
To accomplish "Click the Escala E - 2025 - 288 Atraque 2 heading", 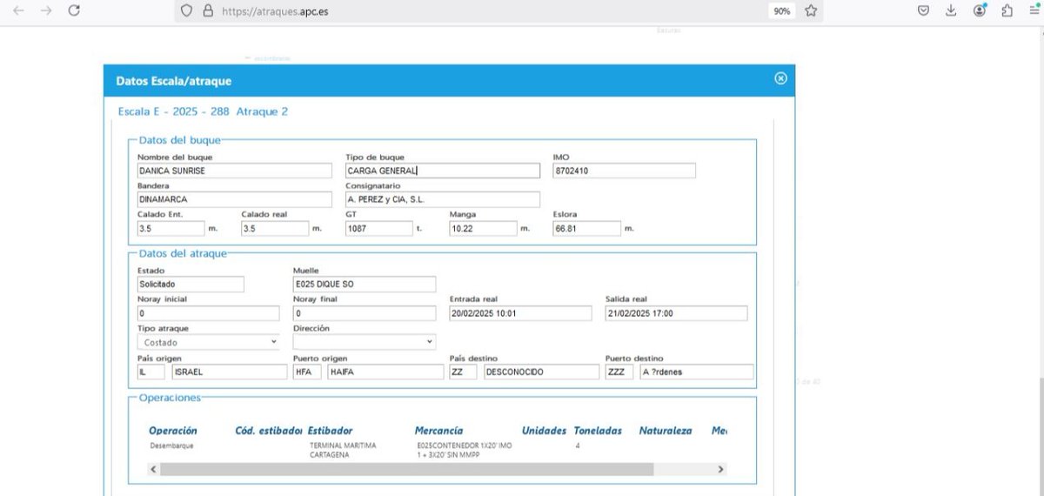I will (x=204, y=111).
